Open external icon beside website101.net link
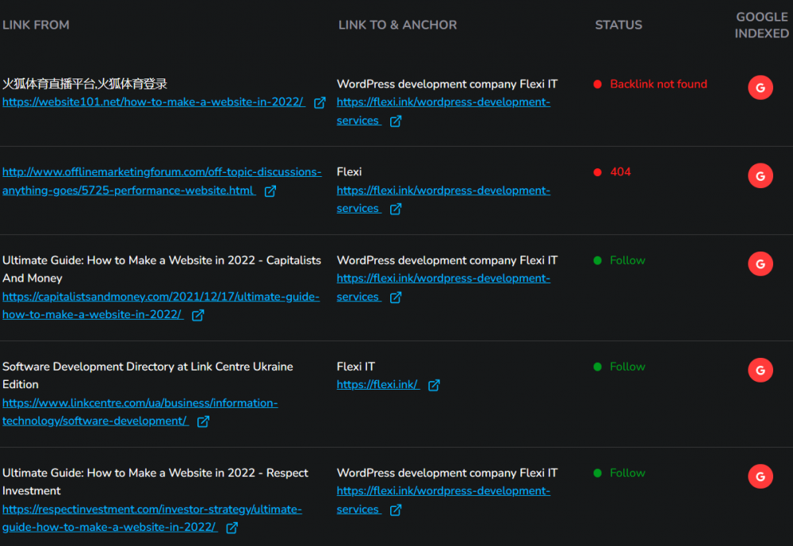 [x=320, y=102]
